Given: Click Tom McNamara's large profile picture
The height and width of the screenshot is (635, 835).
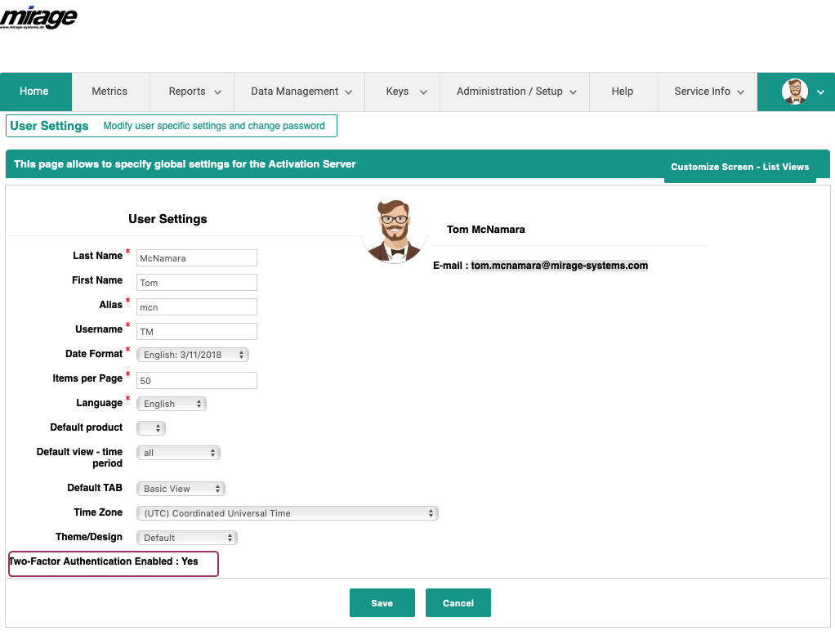Looking at the screenshot, I should tap(395, 231).
